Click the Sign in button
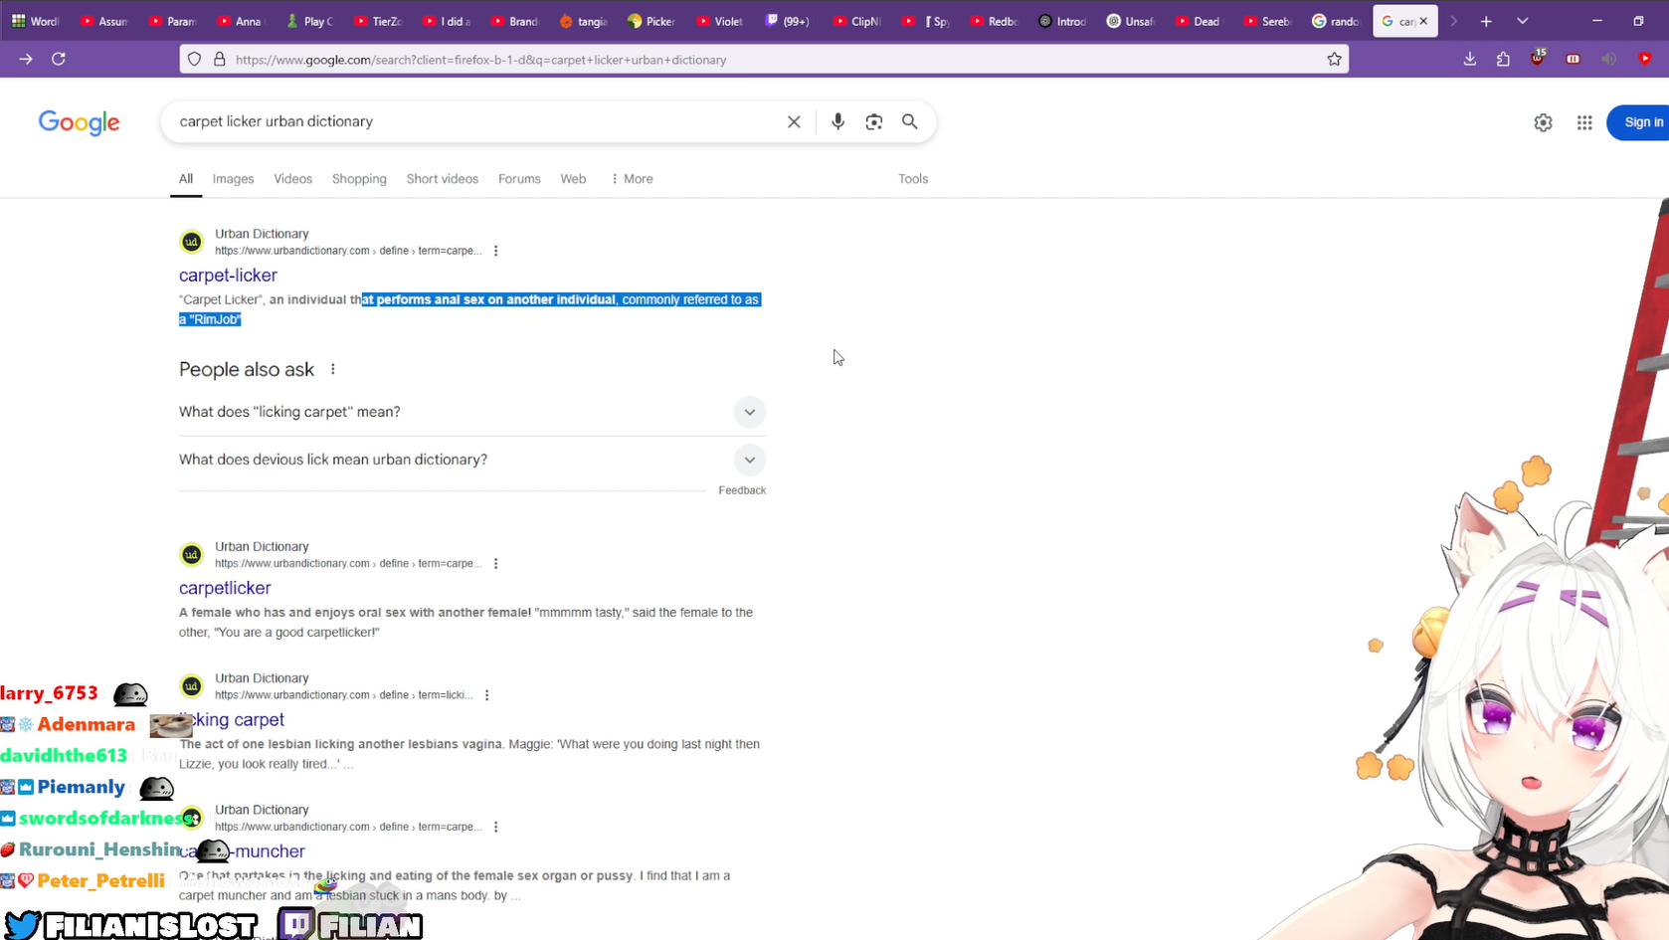The height and width of the screenshot is (940, 1669). [x=1642, y=122]
